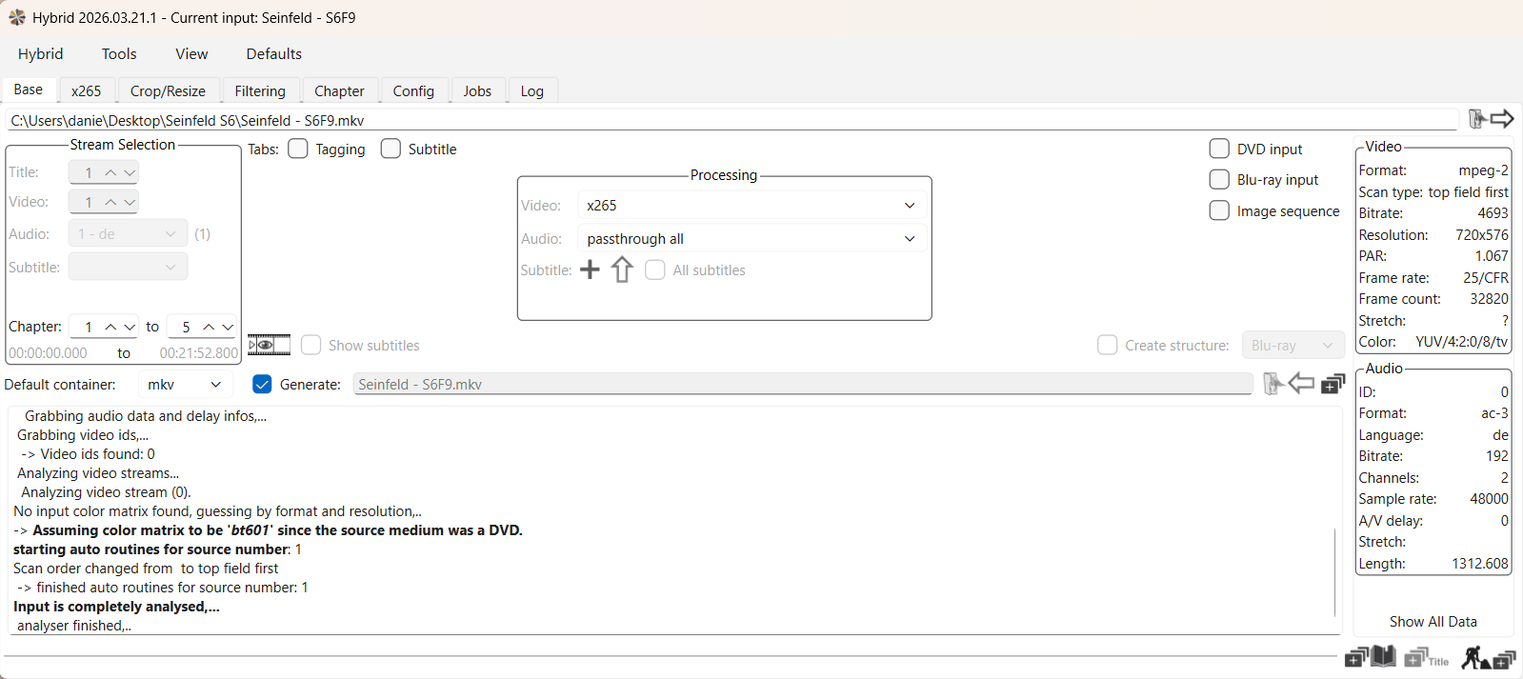Switch to the x265 tab
The width and height of the screenshot is (1523, 679).
[x=86, y=90]
